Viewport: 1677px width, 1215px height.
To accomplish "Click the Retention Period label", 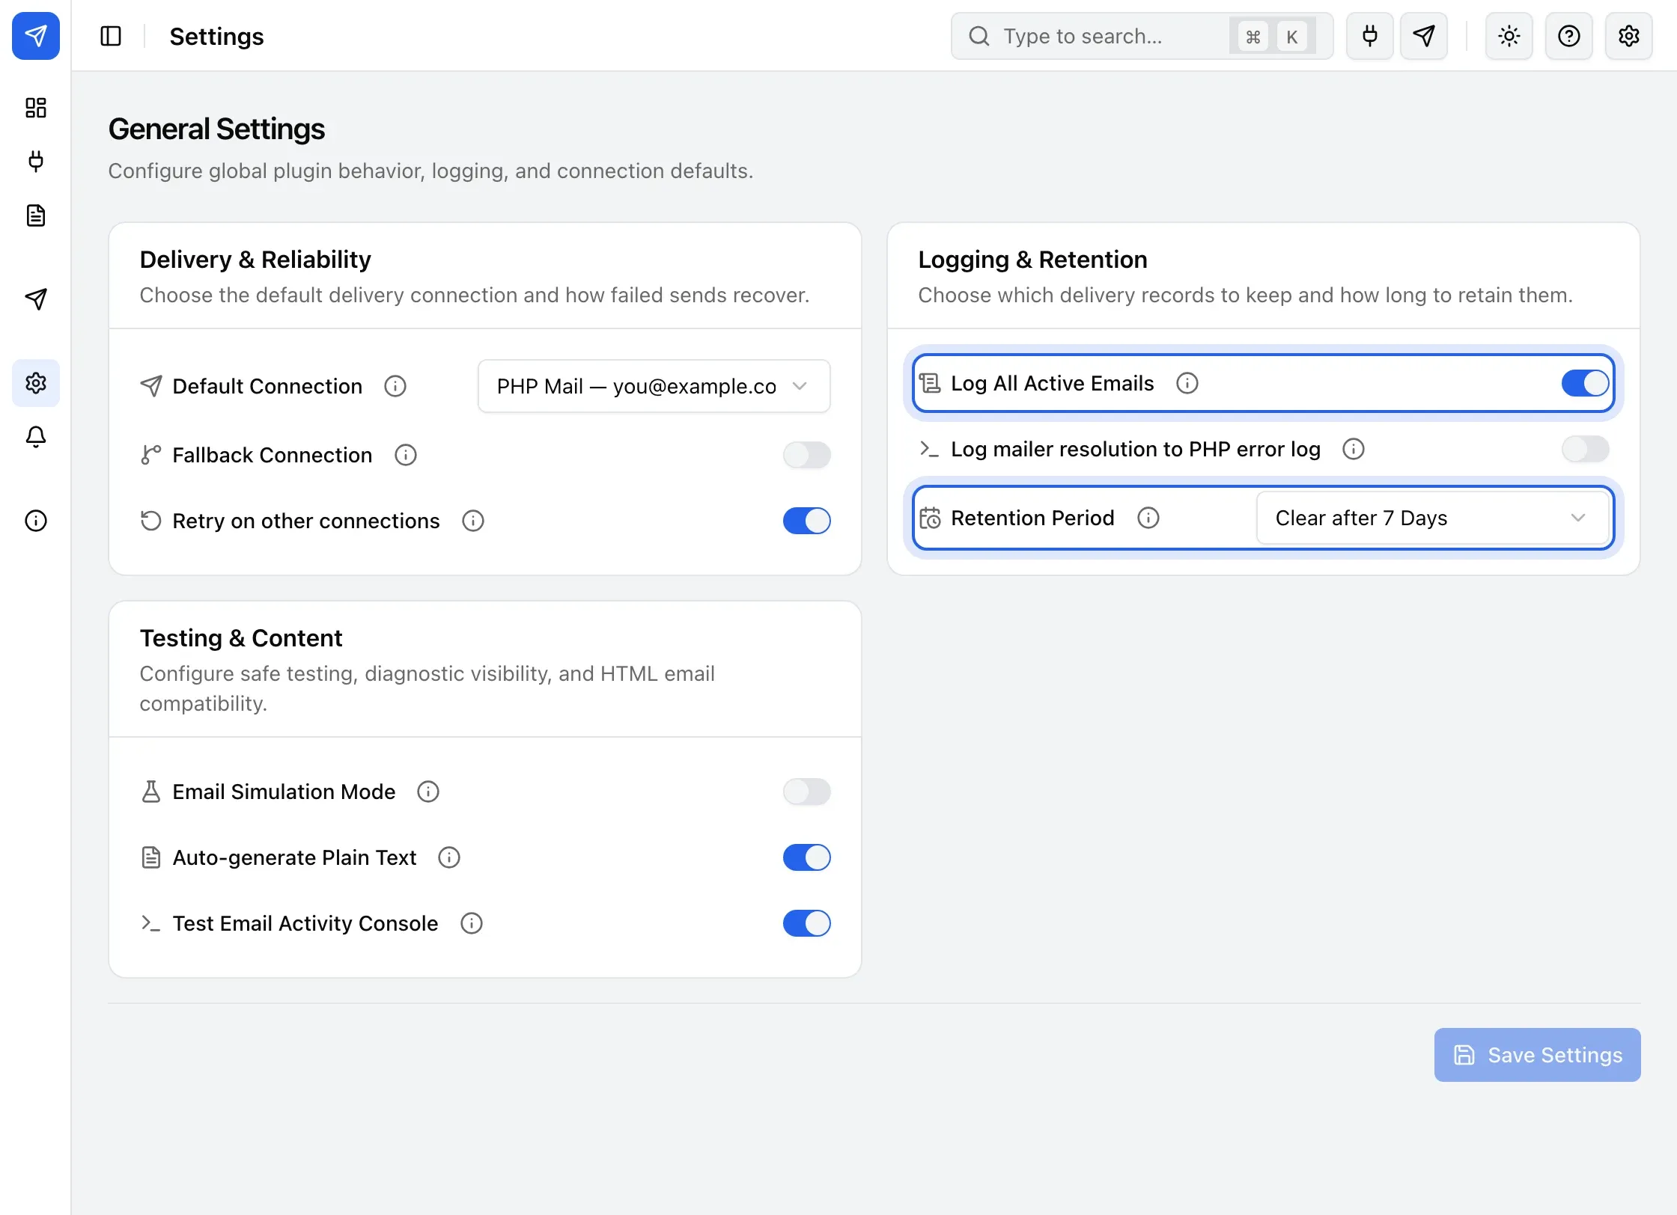I will point(1032,518).
